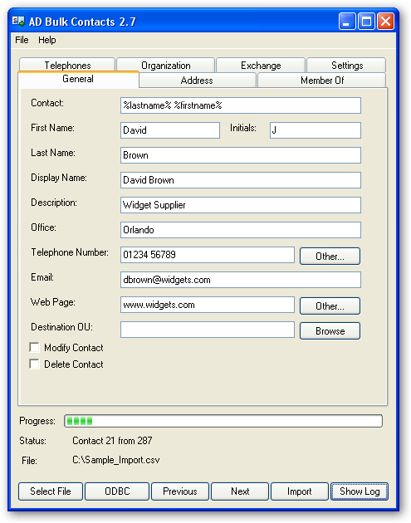Show the Member Of tab
The image size is (411, 523).
322,81
